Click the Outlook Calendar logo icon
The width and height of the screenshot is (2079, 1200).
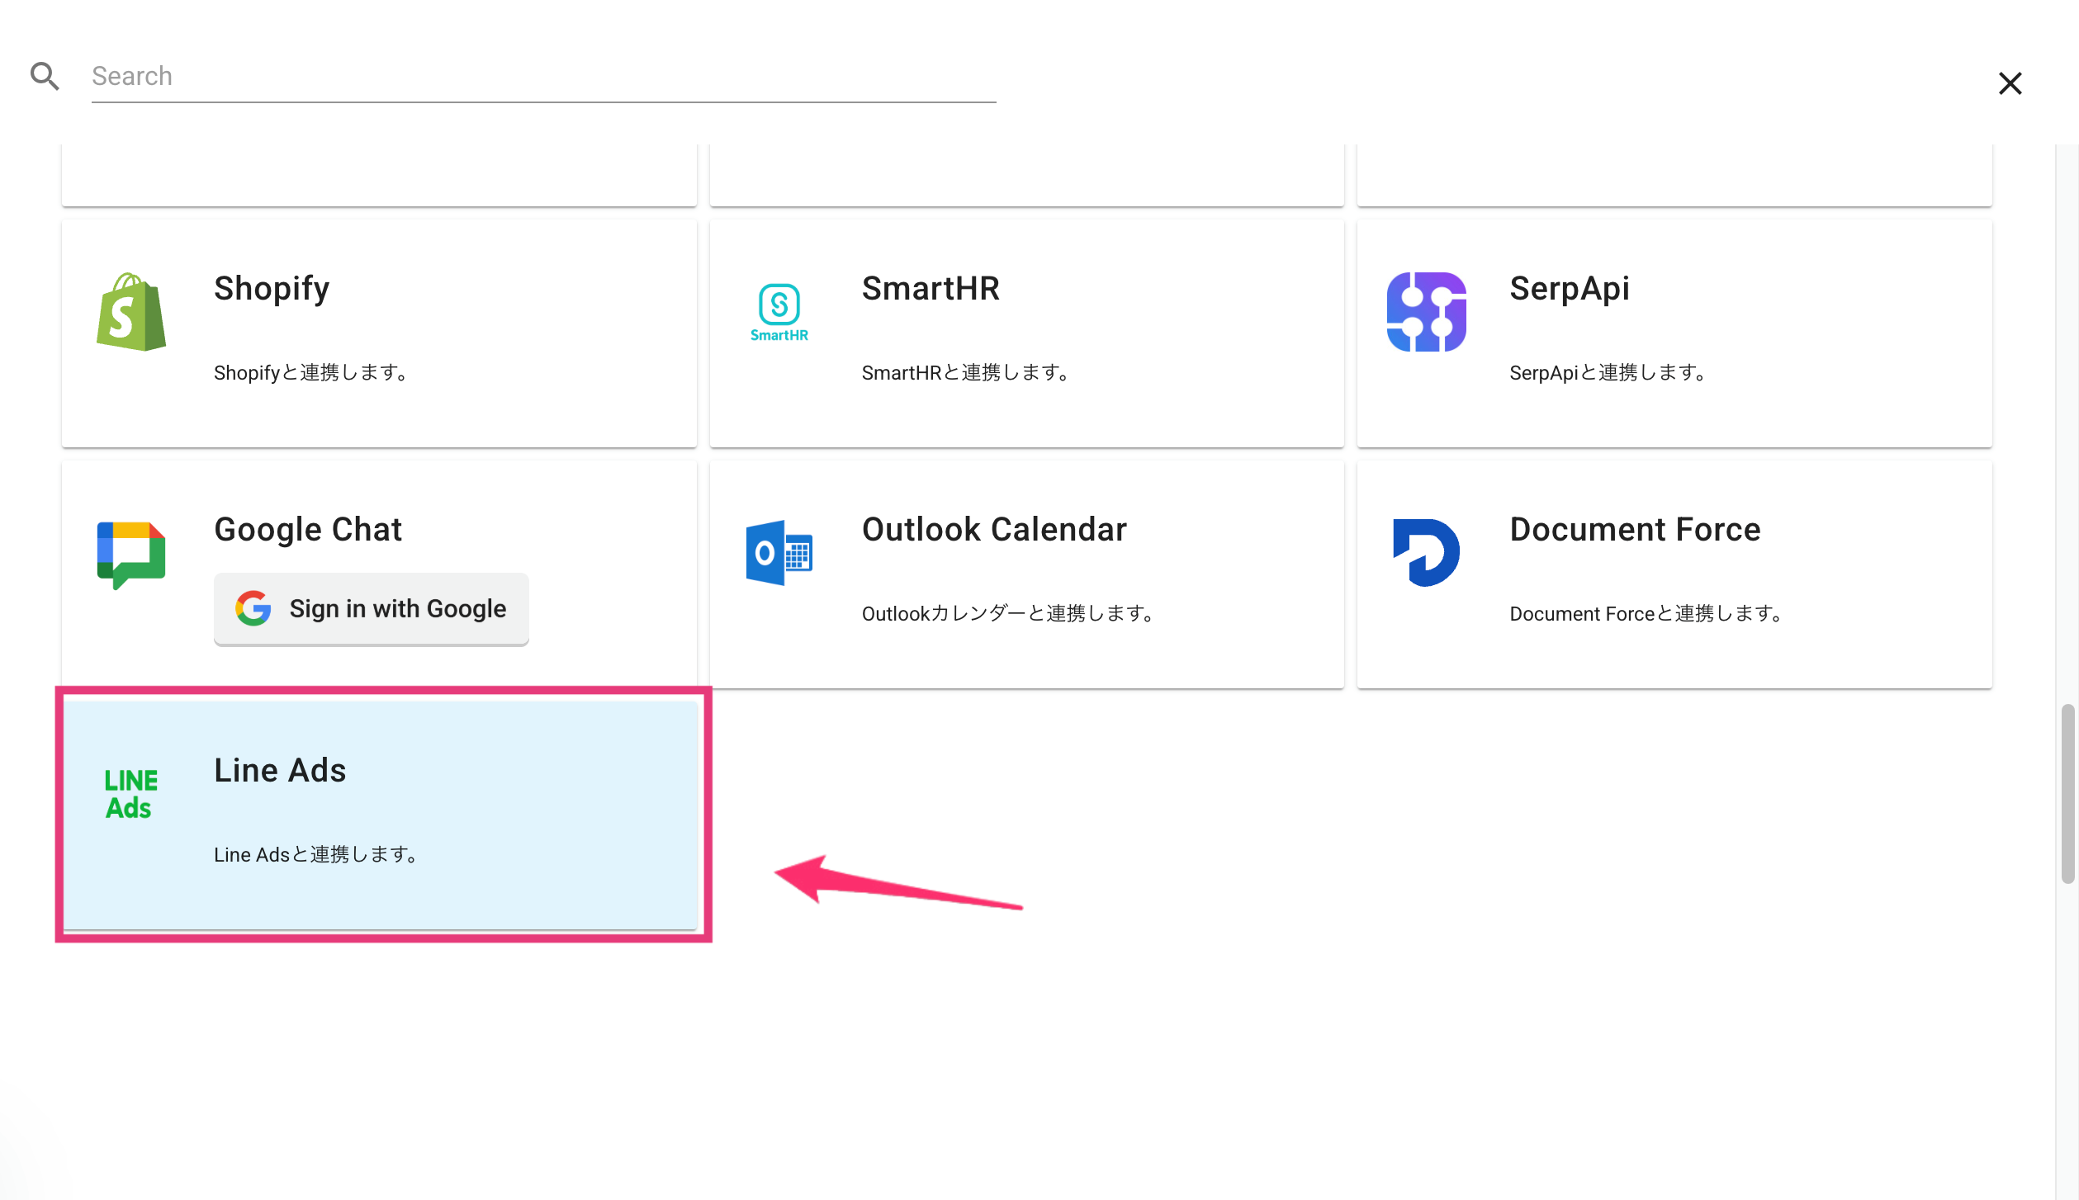tap(779, 553)
